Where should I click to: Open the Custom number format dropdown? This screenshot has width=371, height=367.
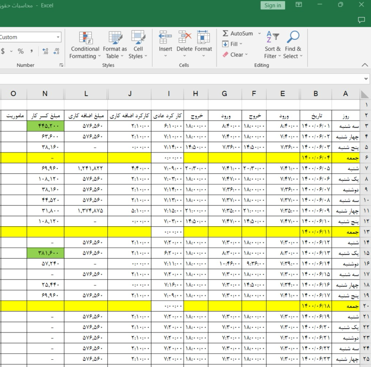coord(58,37)
